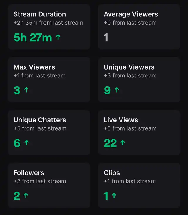
Task: Open the Clips card heading
Action: pyautogui.click(x=112, y=173)
